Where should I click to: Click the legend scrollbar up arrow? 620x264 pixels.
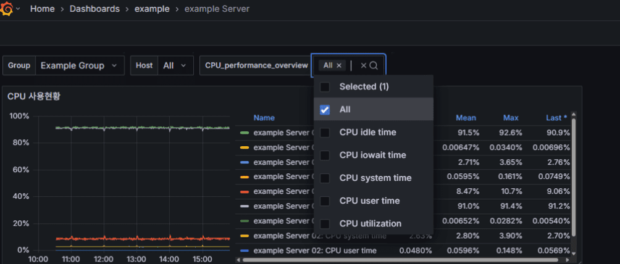[574, 114]
